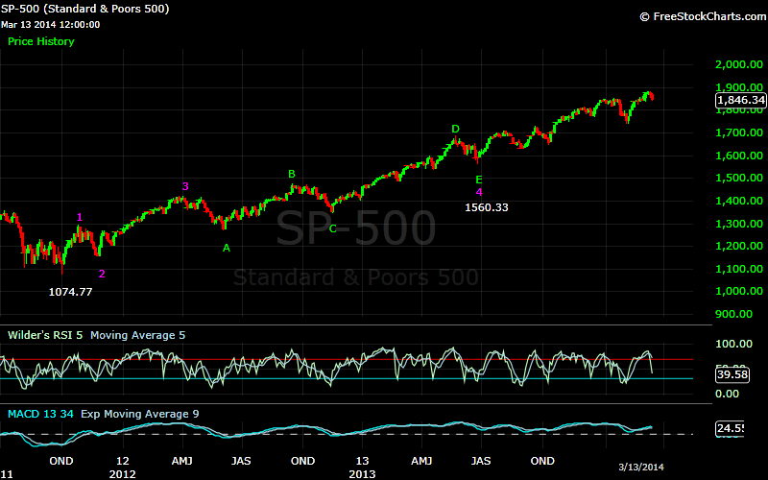Image resolution: width=768 pixels, height=480 pixels.
Task: Click the RSI value box 39.58
Action: tap(732, 374)
